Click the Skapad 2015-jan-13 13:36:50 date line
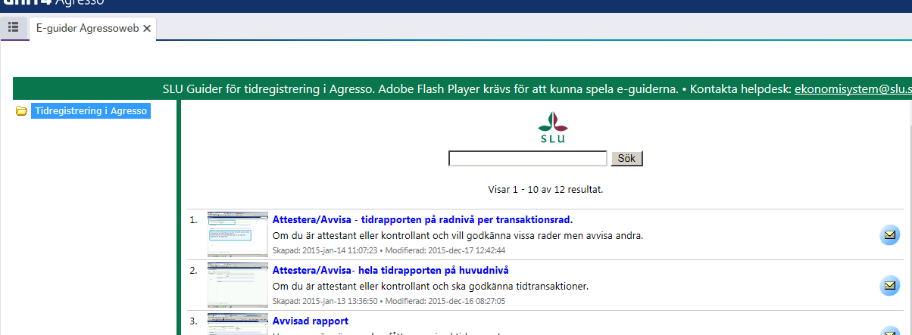Screen dimensions: 912x335 point(389,301)
